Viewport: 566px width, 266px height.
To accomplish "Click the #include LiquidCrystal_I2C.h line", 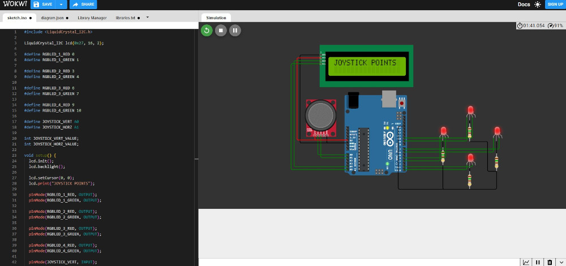I will 58,32.
